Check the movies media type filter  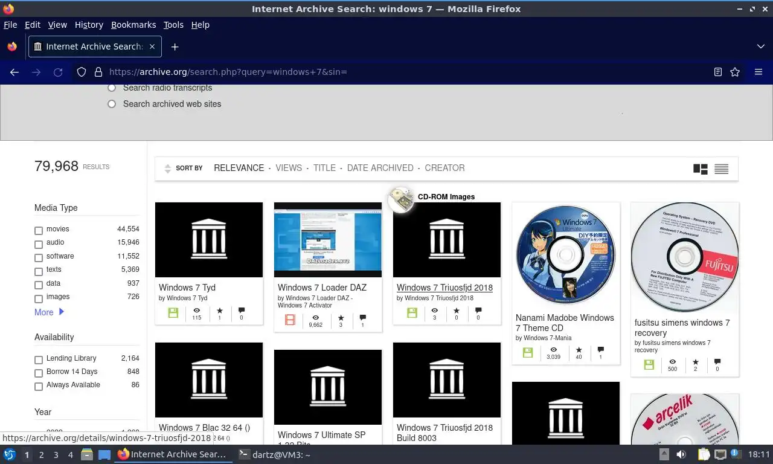pos(39,230)
